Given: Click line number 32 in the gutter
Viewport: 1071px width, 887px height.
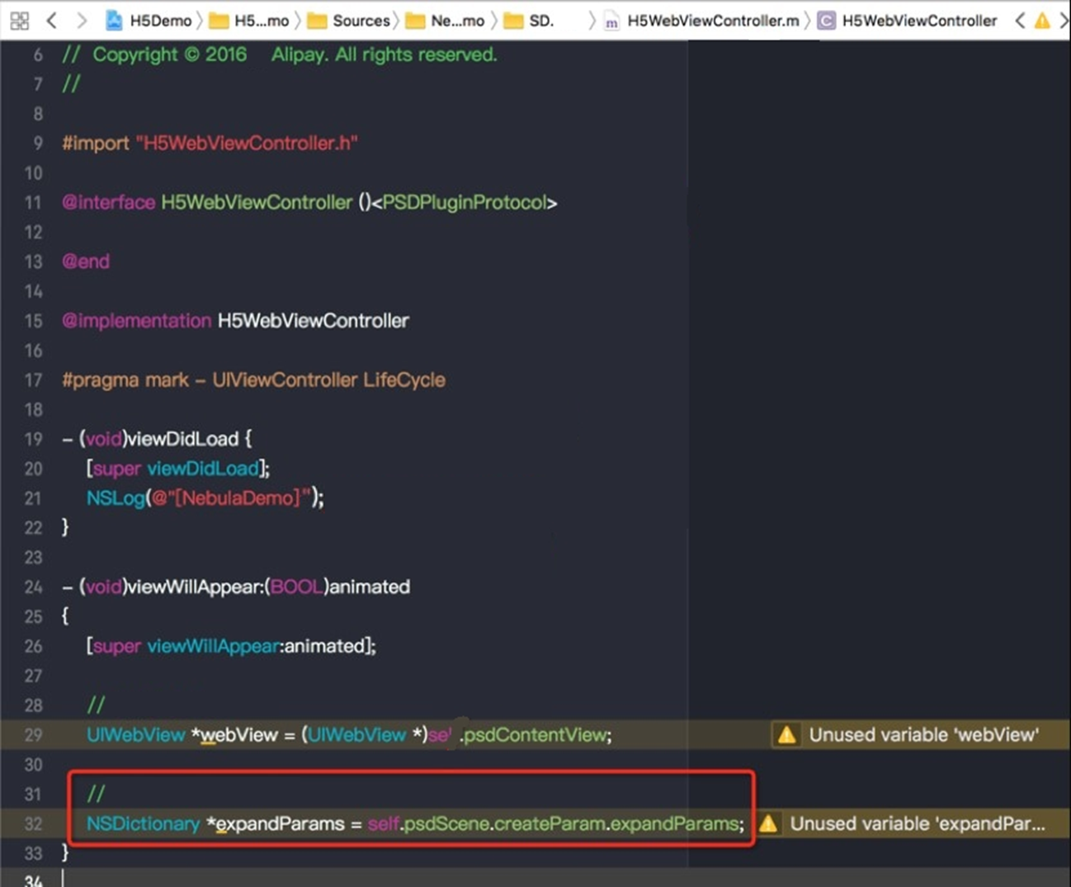Looking at the screenshot, I should [33, 823].
